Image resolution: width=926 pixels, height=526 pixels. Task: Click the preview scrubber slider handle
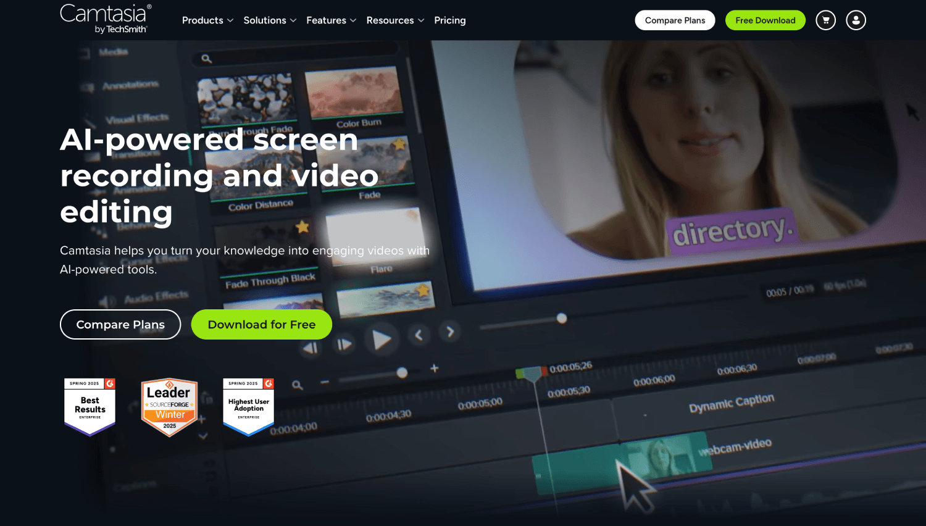click(561, 318)
